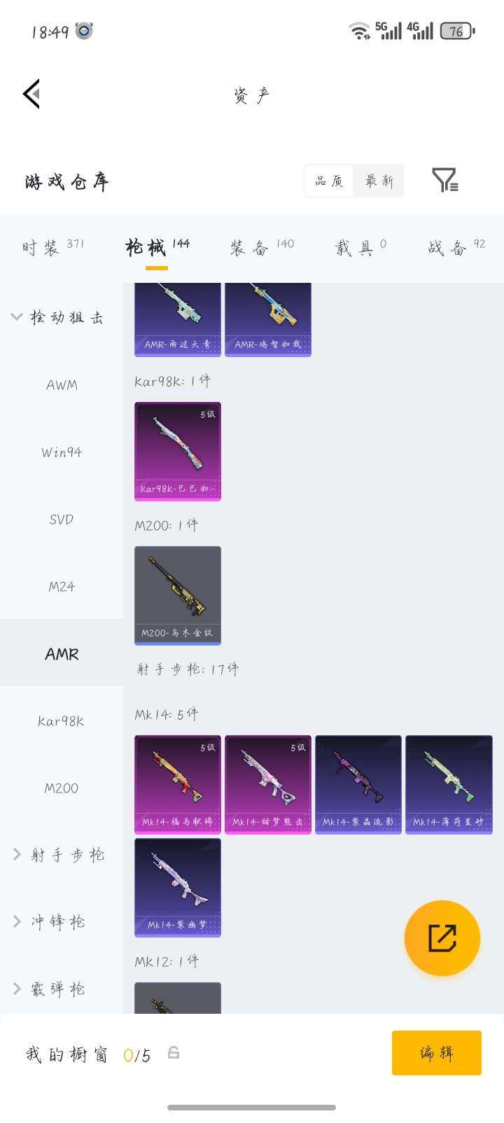Viewport: 504px width, 1123px height.
Task: Switch sorting to 最新
Action: [x=379, y=181]
